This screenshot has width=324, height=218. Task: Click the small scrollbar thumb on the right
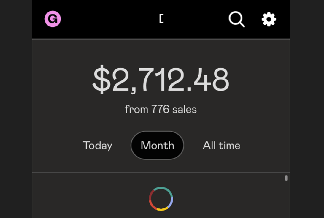[286, 178]
